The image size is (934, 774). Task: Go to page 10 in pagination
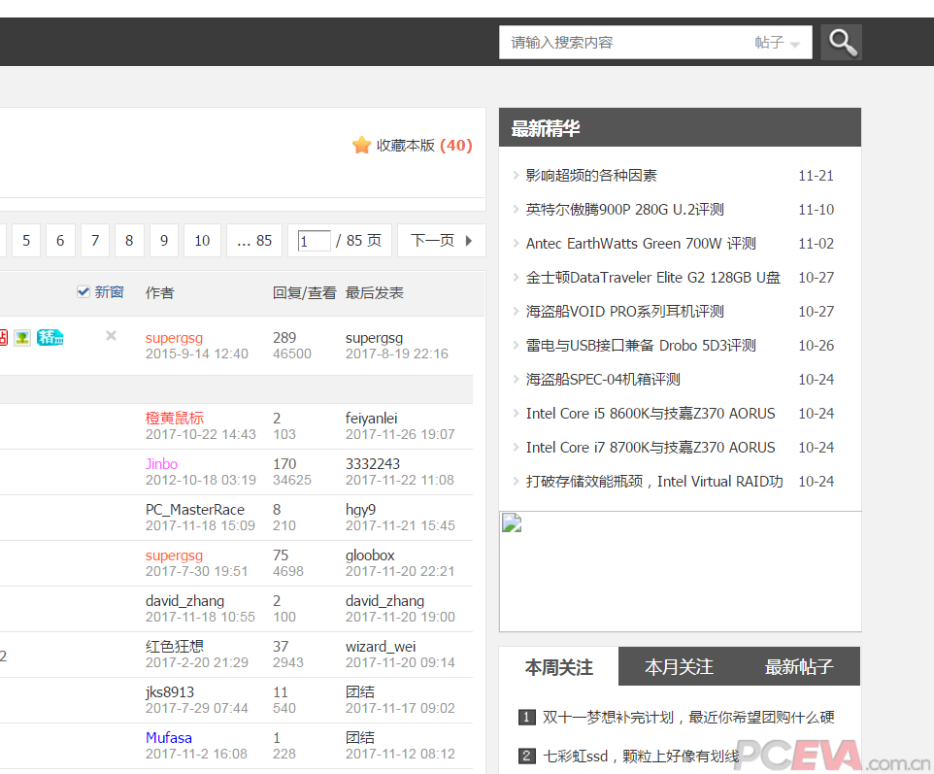[x=202, y=240]
